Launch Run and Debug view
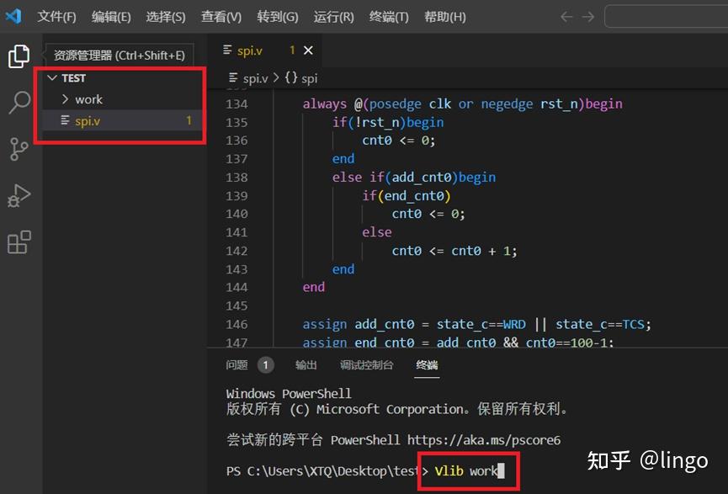This screenshot has height=494, width=728. [19, 195]
